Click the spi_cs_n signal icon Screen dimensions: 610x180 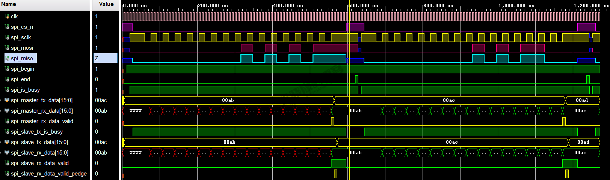click(x=7, y=27)
